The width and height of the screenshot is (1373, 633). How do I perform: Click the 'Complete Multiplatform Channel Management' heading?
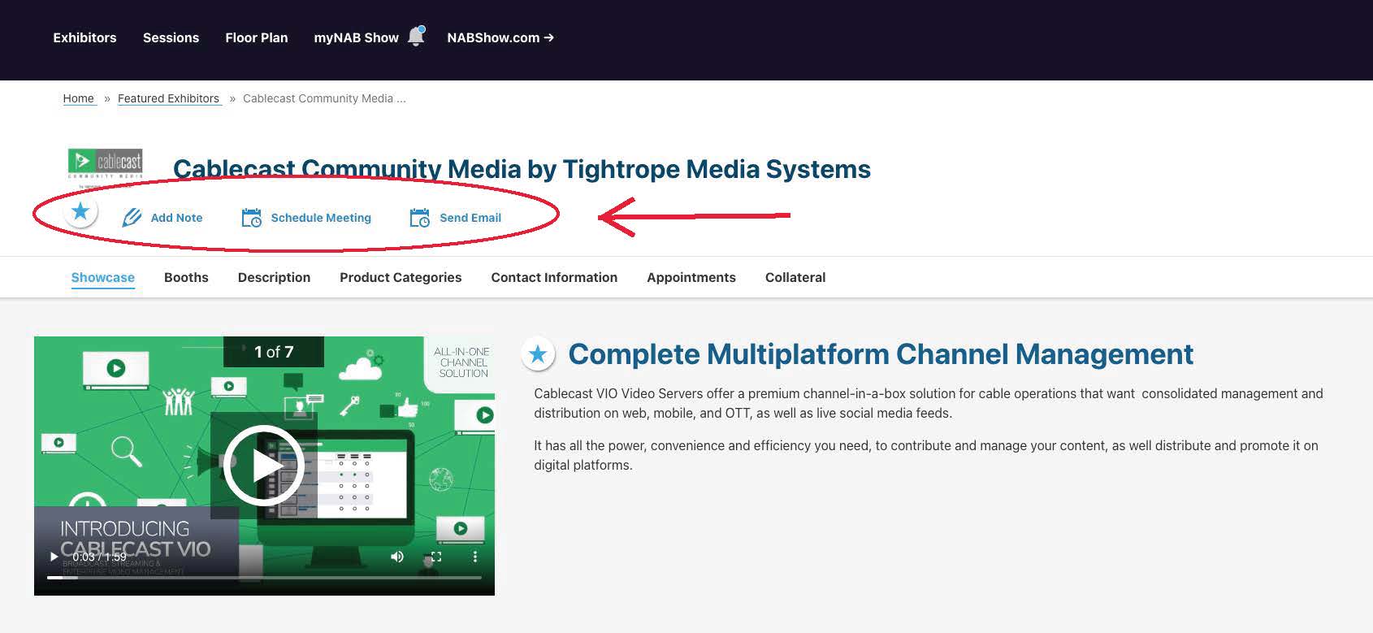[881, 354]
